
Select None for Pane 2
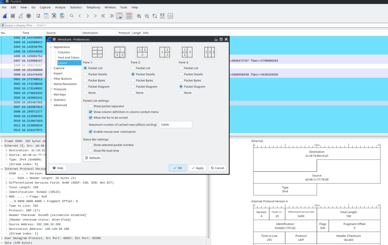(x=133, y=93)
